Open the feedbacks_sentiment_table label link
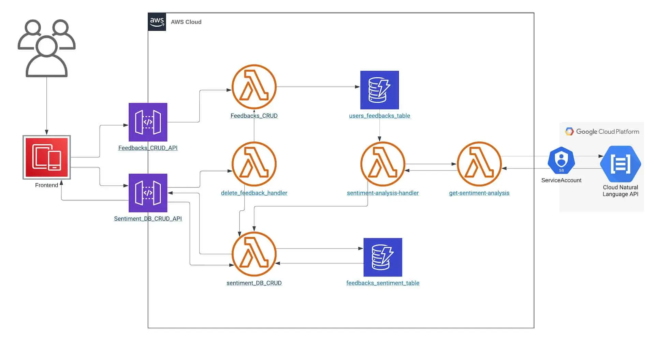Screen dimensions: 657x341 coord(383,283)
